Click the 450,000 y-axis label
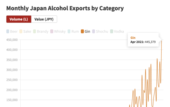This screenshot has height=107, width=170. pos(12,40)
